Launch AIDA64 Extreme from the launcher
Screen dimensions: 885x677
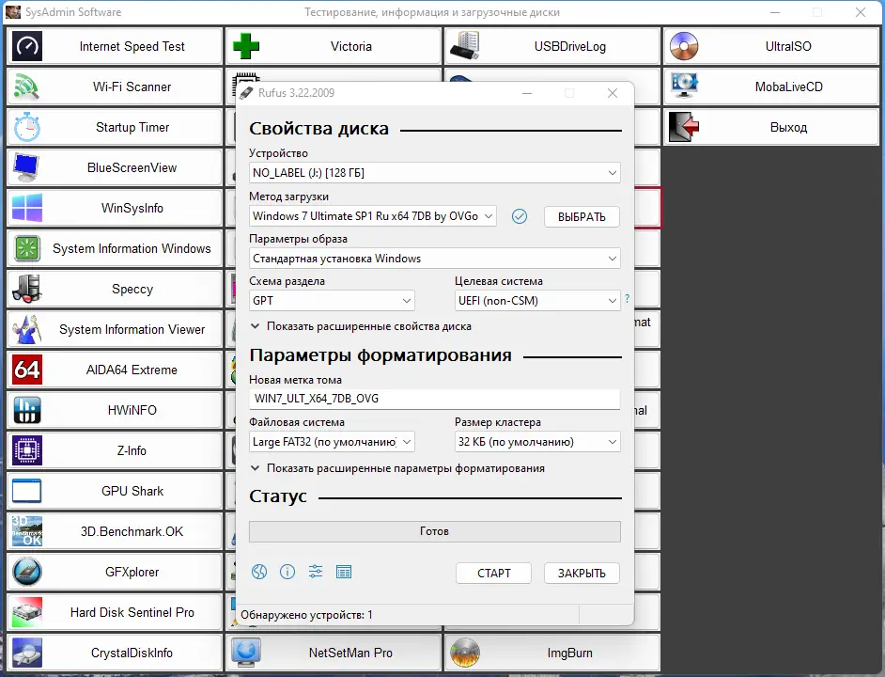114,370
